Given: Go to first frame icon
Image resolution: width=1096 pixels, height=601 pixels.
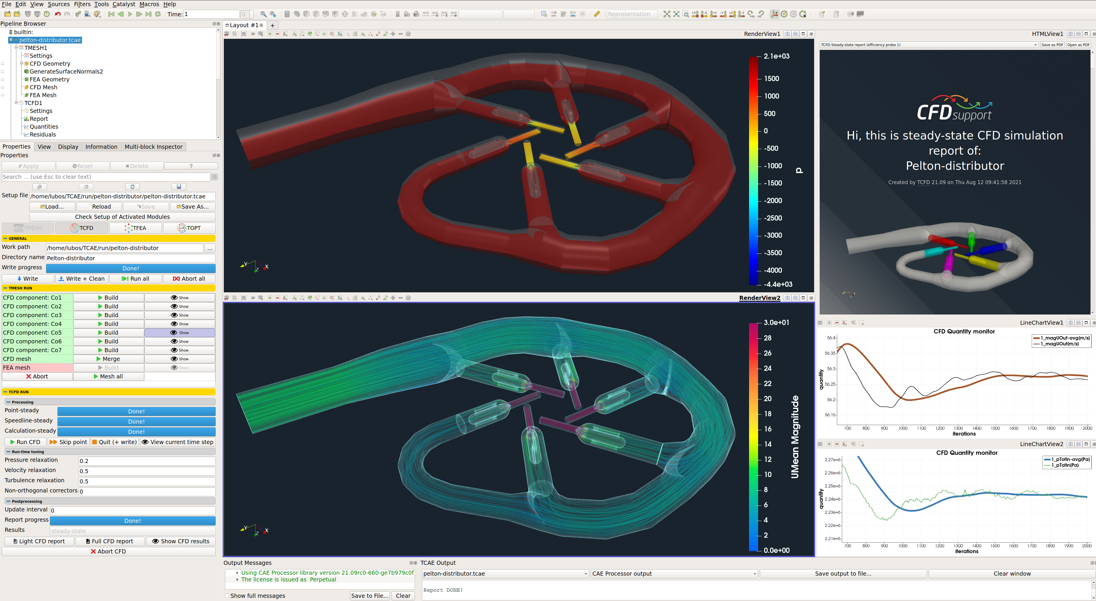Looking at the screenshot, I should pyautogui.click(x=111, y=14).
